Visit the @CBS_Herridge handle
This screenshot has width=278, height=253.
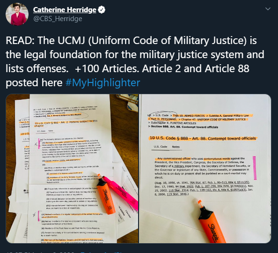(x=58, y=19)
